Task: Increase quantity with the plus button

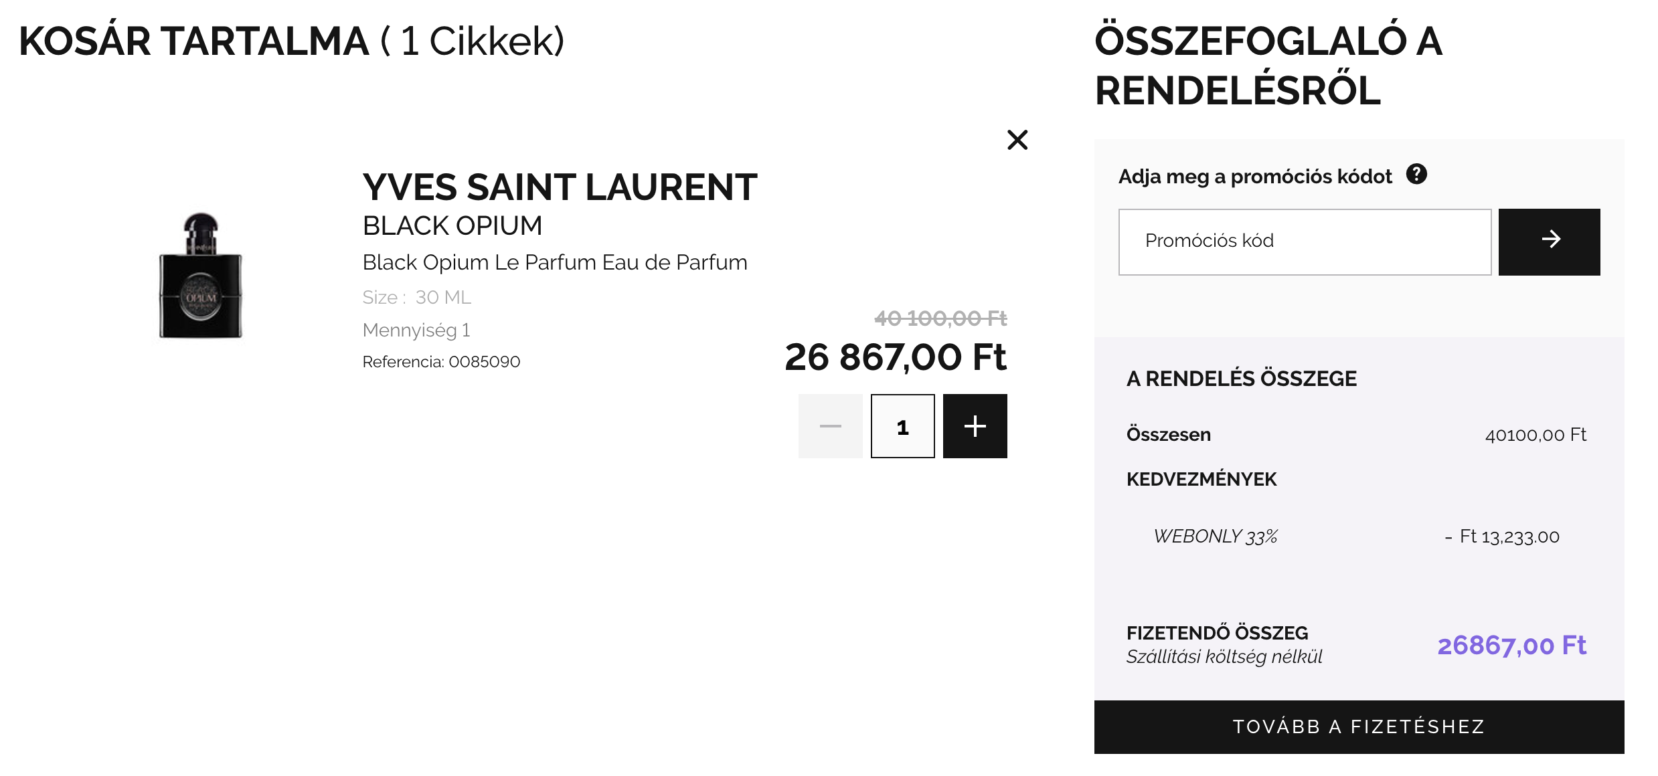Action: 975,426
